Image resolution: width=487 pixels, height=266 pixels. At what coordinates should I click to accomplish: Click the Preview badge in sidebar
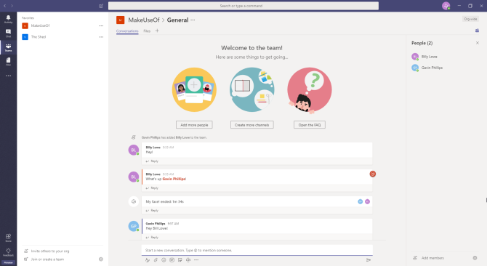pos(9,262)
